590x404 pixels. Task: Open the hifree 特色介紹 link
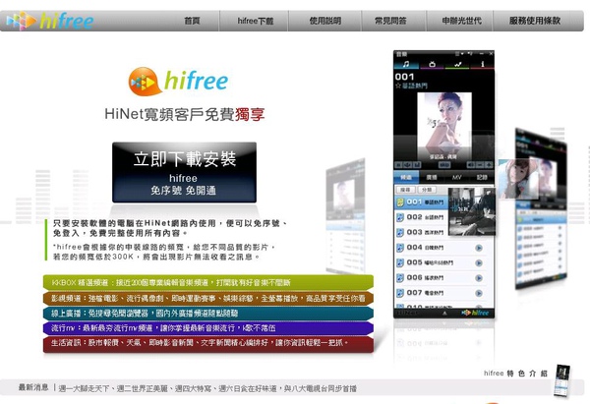(x=515, y=374)
